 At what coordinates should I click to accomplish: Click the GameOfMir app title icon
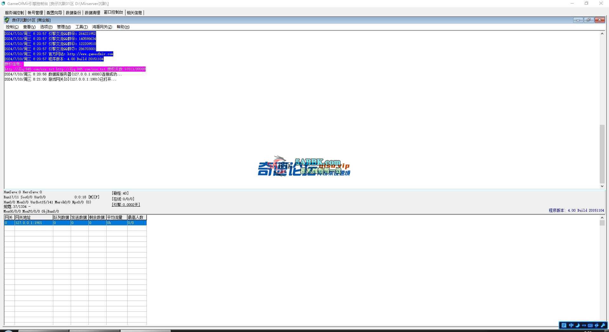coord(3,3)
